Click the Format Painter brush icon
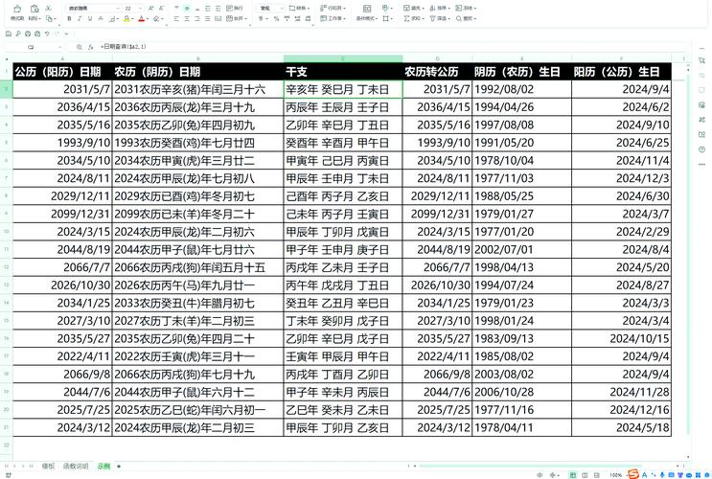712x479 pixels. pos(17,9)
